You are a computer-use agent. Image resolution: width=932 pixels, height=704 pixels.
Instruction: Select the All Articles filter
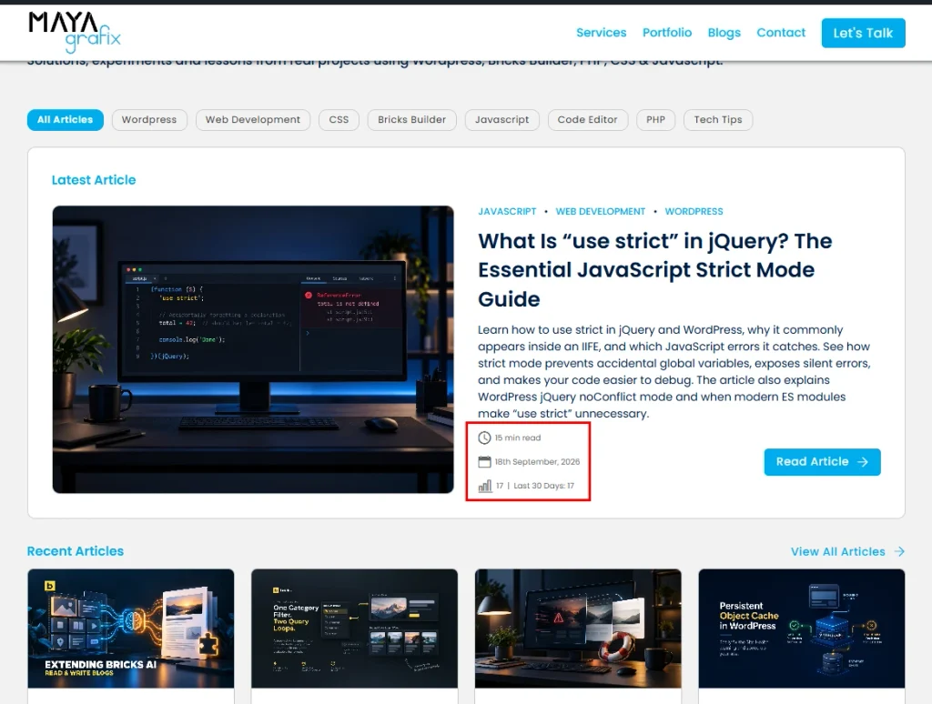(x=66, y=119)
